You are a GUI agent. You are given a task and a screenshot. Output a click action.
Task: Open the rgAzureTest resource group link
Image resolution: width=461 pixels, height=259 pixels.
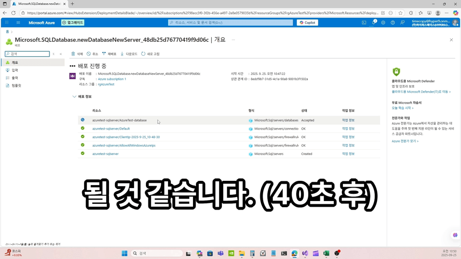pos(106,84)
